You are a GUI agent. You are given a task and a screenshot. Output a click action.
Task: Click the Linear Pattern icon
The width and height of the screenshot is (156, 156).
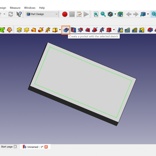click(127, 30)
